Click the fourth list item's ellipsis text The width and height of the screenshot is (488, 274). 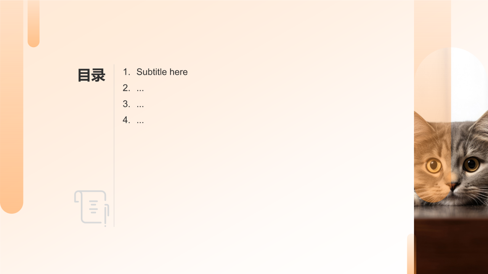click(x=140, y=120)
